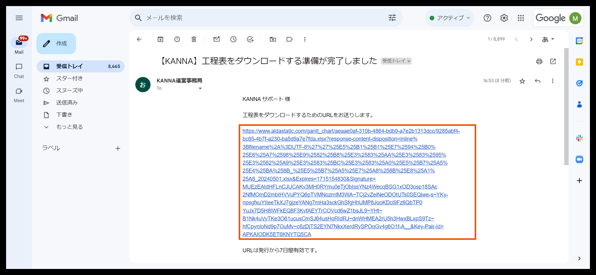The height and width of the screenshot is (275, 596).
Task: Toggle the main menu hamburger
Action: tap(19, 18)
